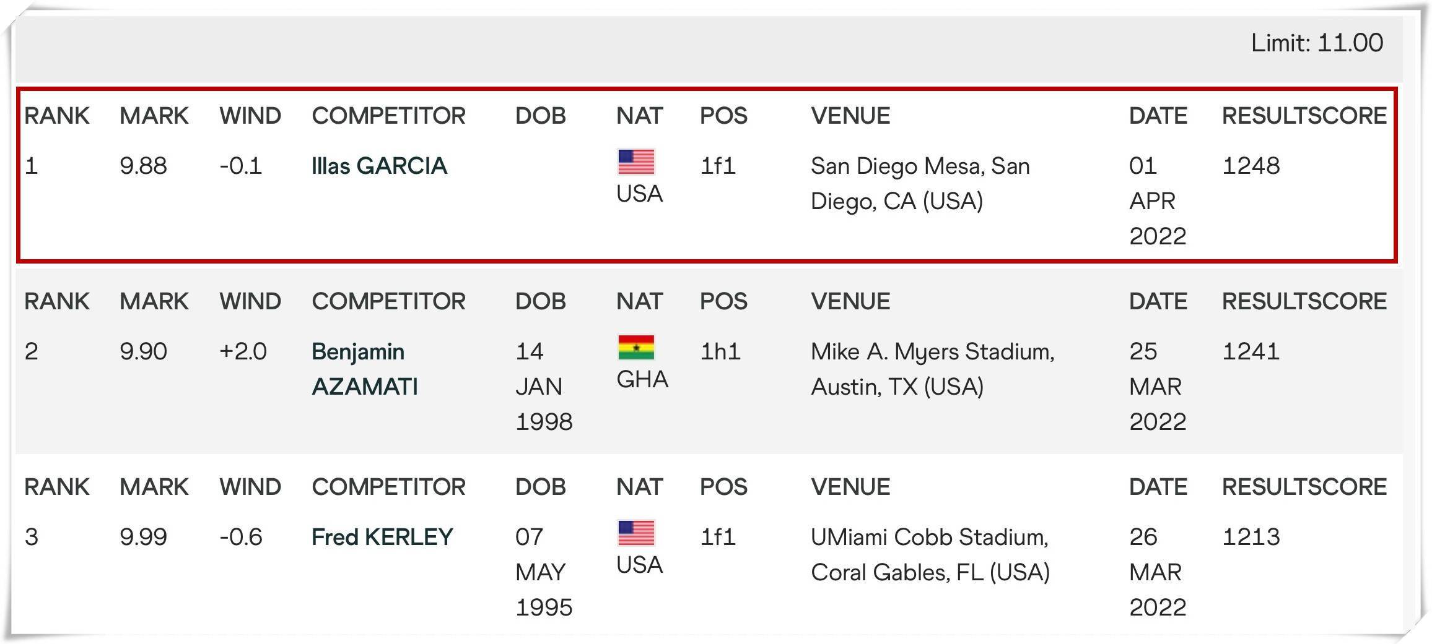Select the 9.90 mark for AZAMATI

coord(143,351)
